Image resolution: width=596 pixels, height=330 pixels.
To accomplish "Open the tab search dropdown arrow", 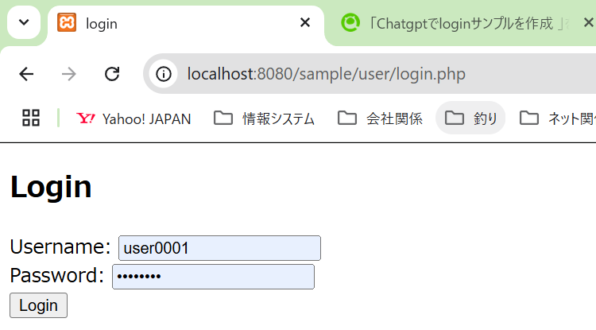I will [24, 22].
